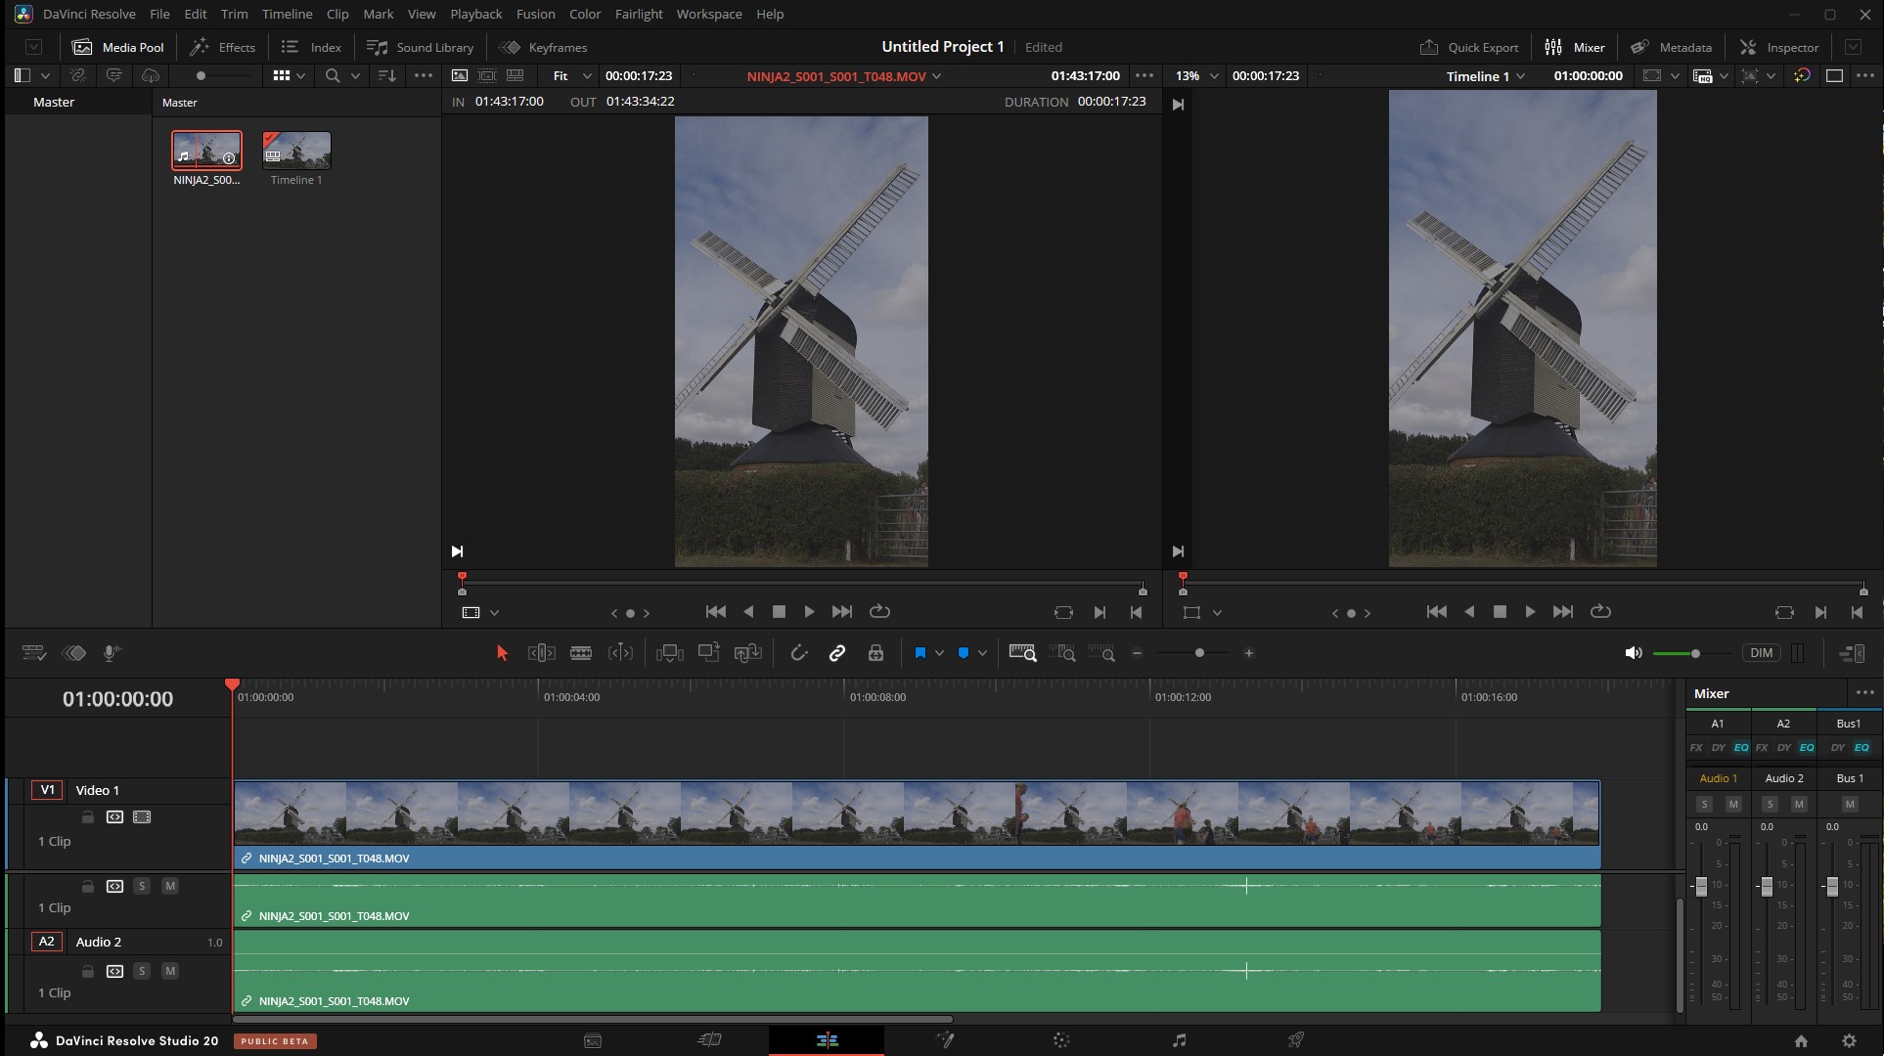
Task: Open the Metadata panel
Action: (1671, 47)
